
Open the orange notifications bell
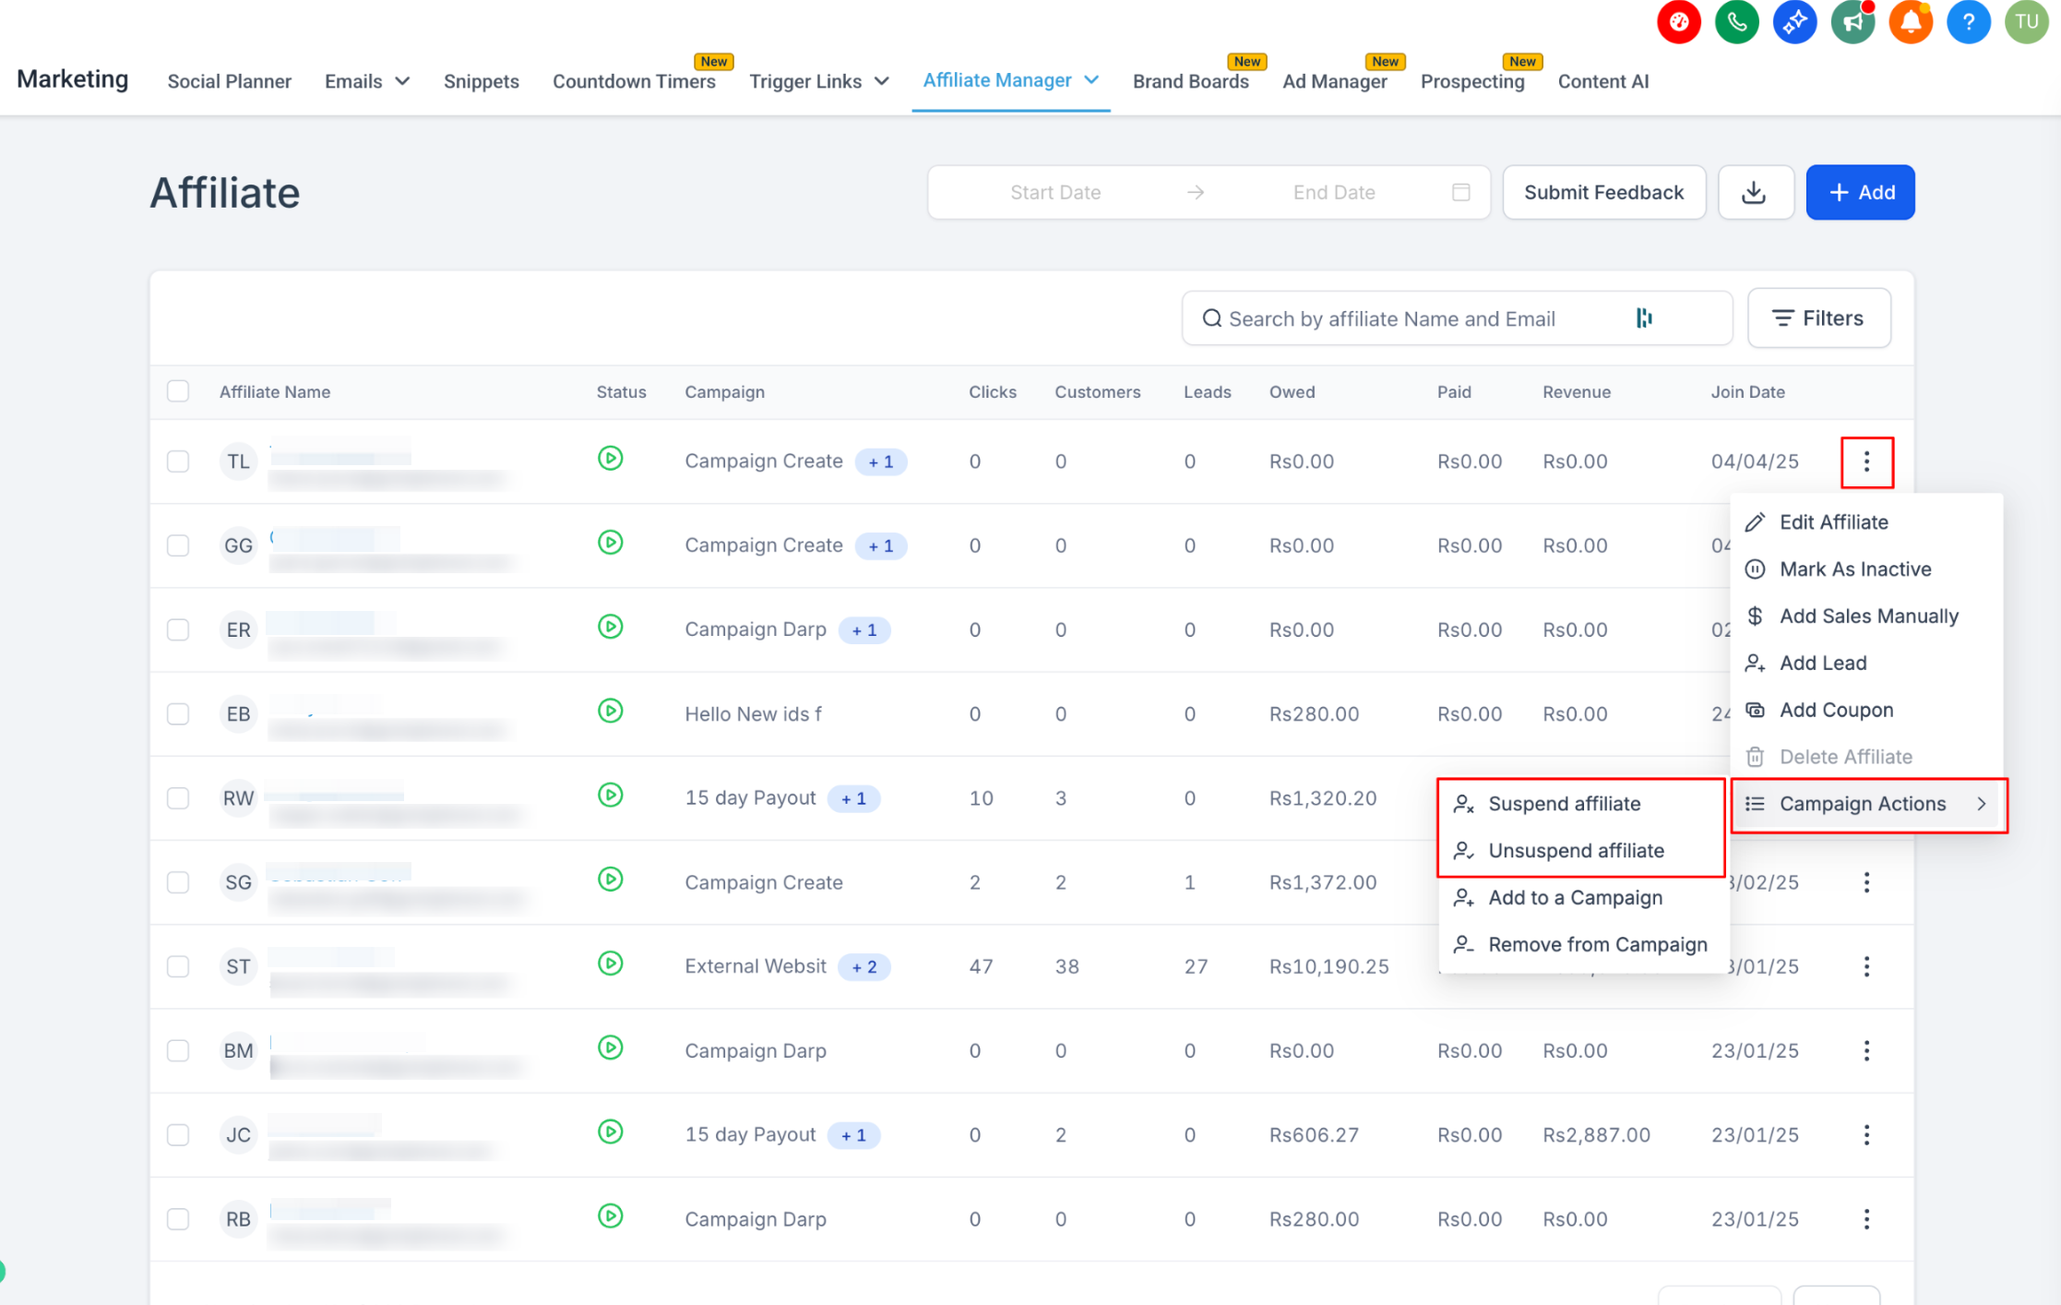[1910, 22]
